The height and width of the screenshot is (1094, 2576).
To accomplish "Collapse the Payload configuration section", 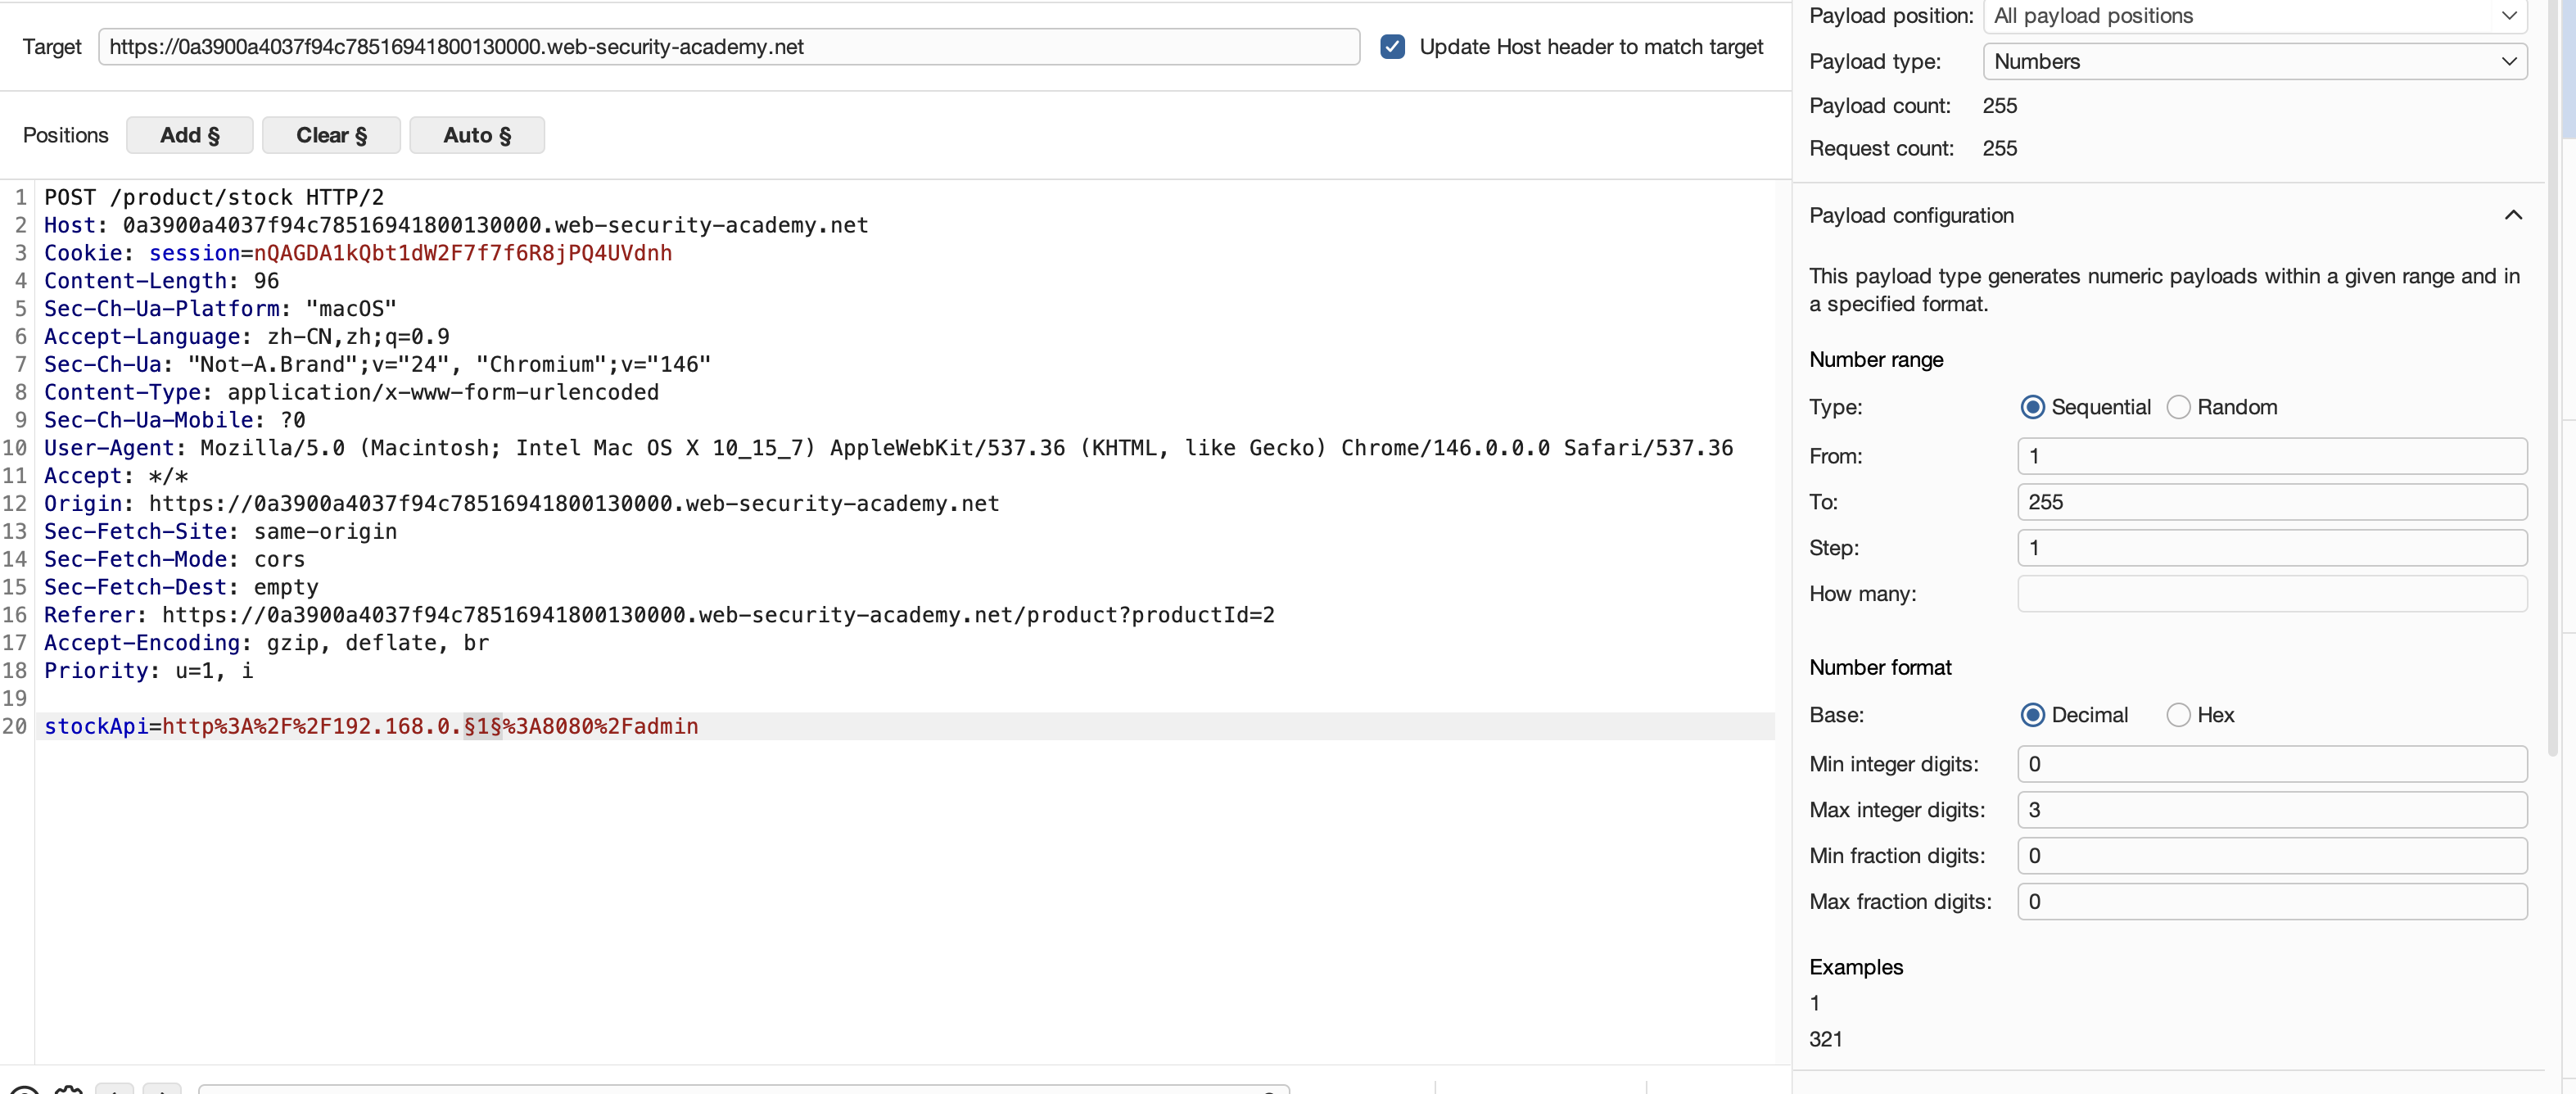I will tap(2512, 215).
